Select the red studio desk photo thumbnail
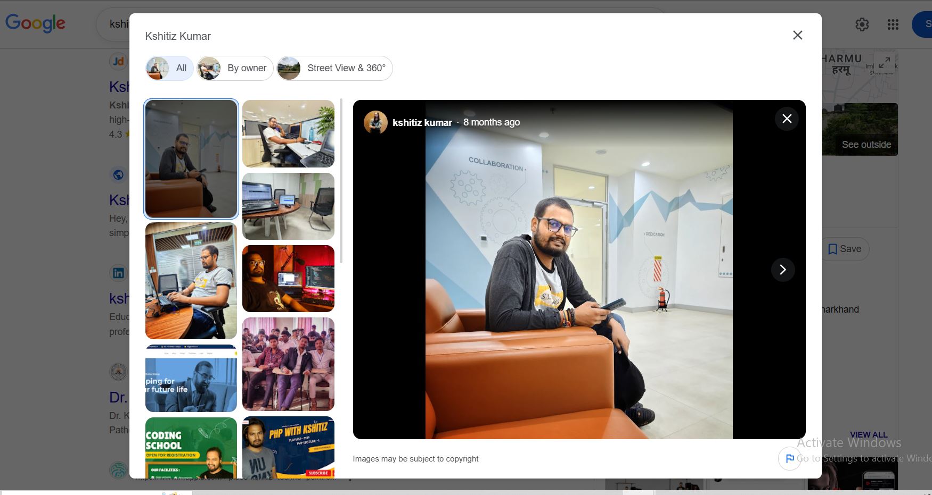This screenshot has height=495, width=932. pos(288,279)
